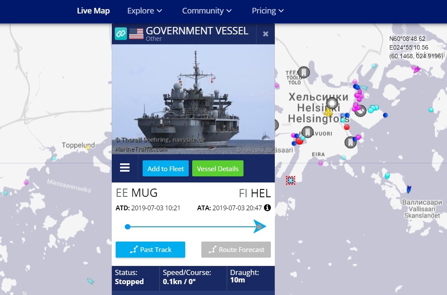Open Vessel Details
The width and height of the screenshot is (447, 295).
[x=218, y=169]
